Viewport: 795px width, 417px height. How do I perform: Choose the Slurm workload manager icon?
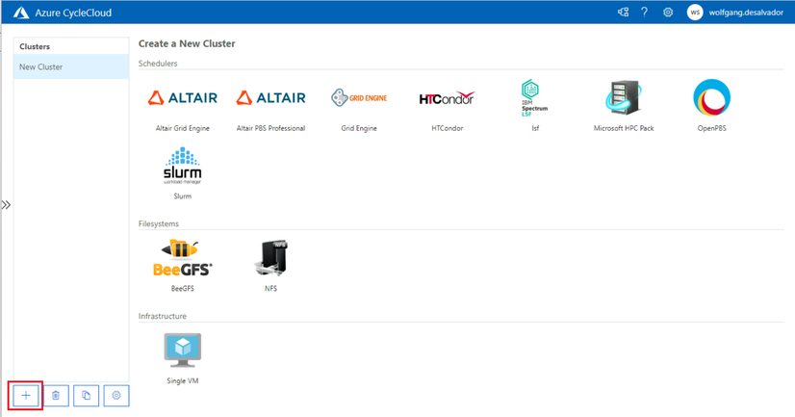183,166
